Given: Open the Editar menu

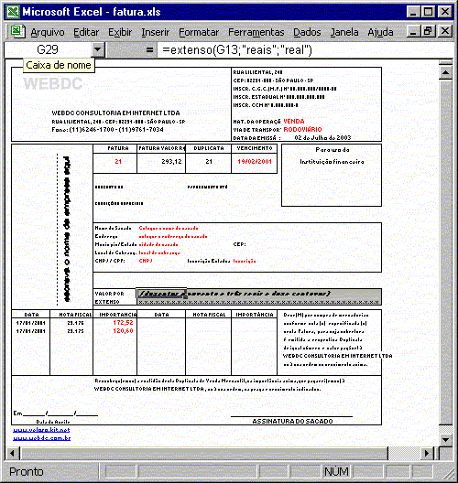Looking at the screenshot, I should tap(86, 32).
